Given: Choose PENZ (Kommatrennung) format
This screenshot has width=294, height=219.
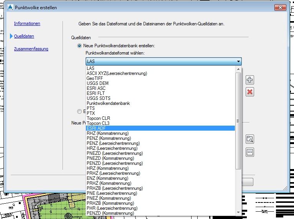Looking at the screenshot, I should [160, 138].
